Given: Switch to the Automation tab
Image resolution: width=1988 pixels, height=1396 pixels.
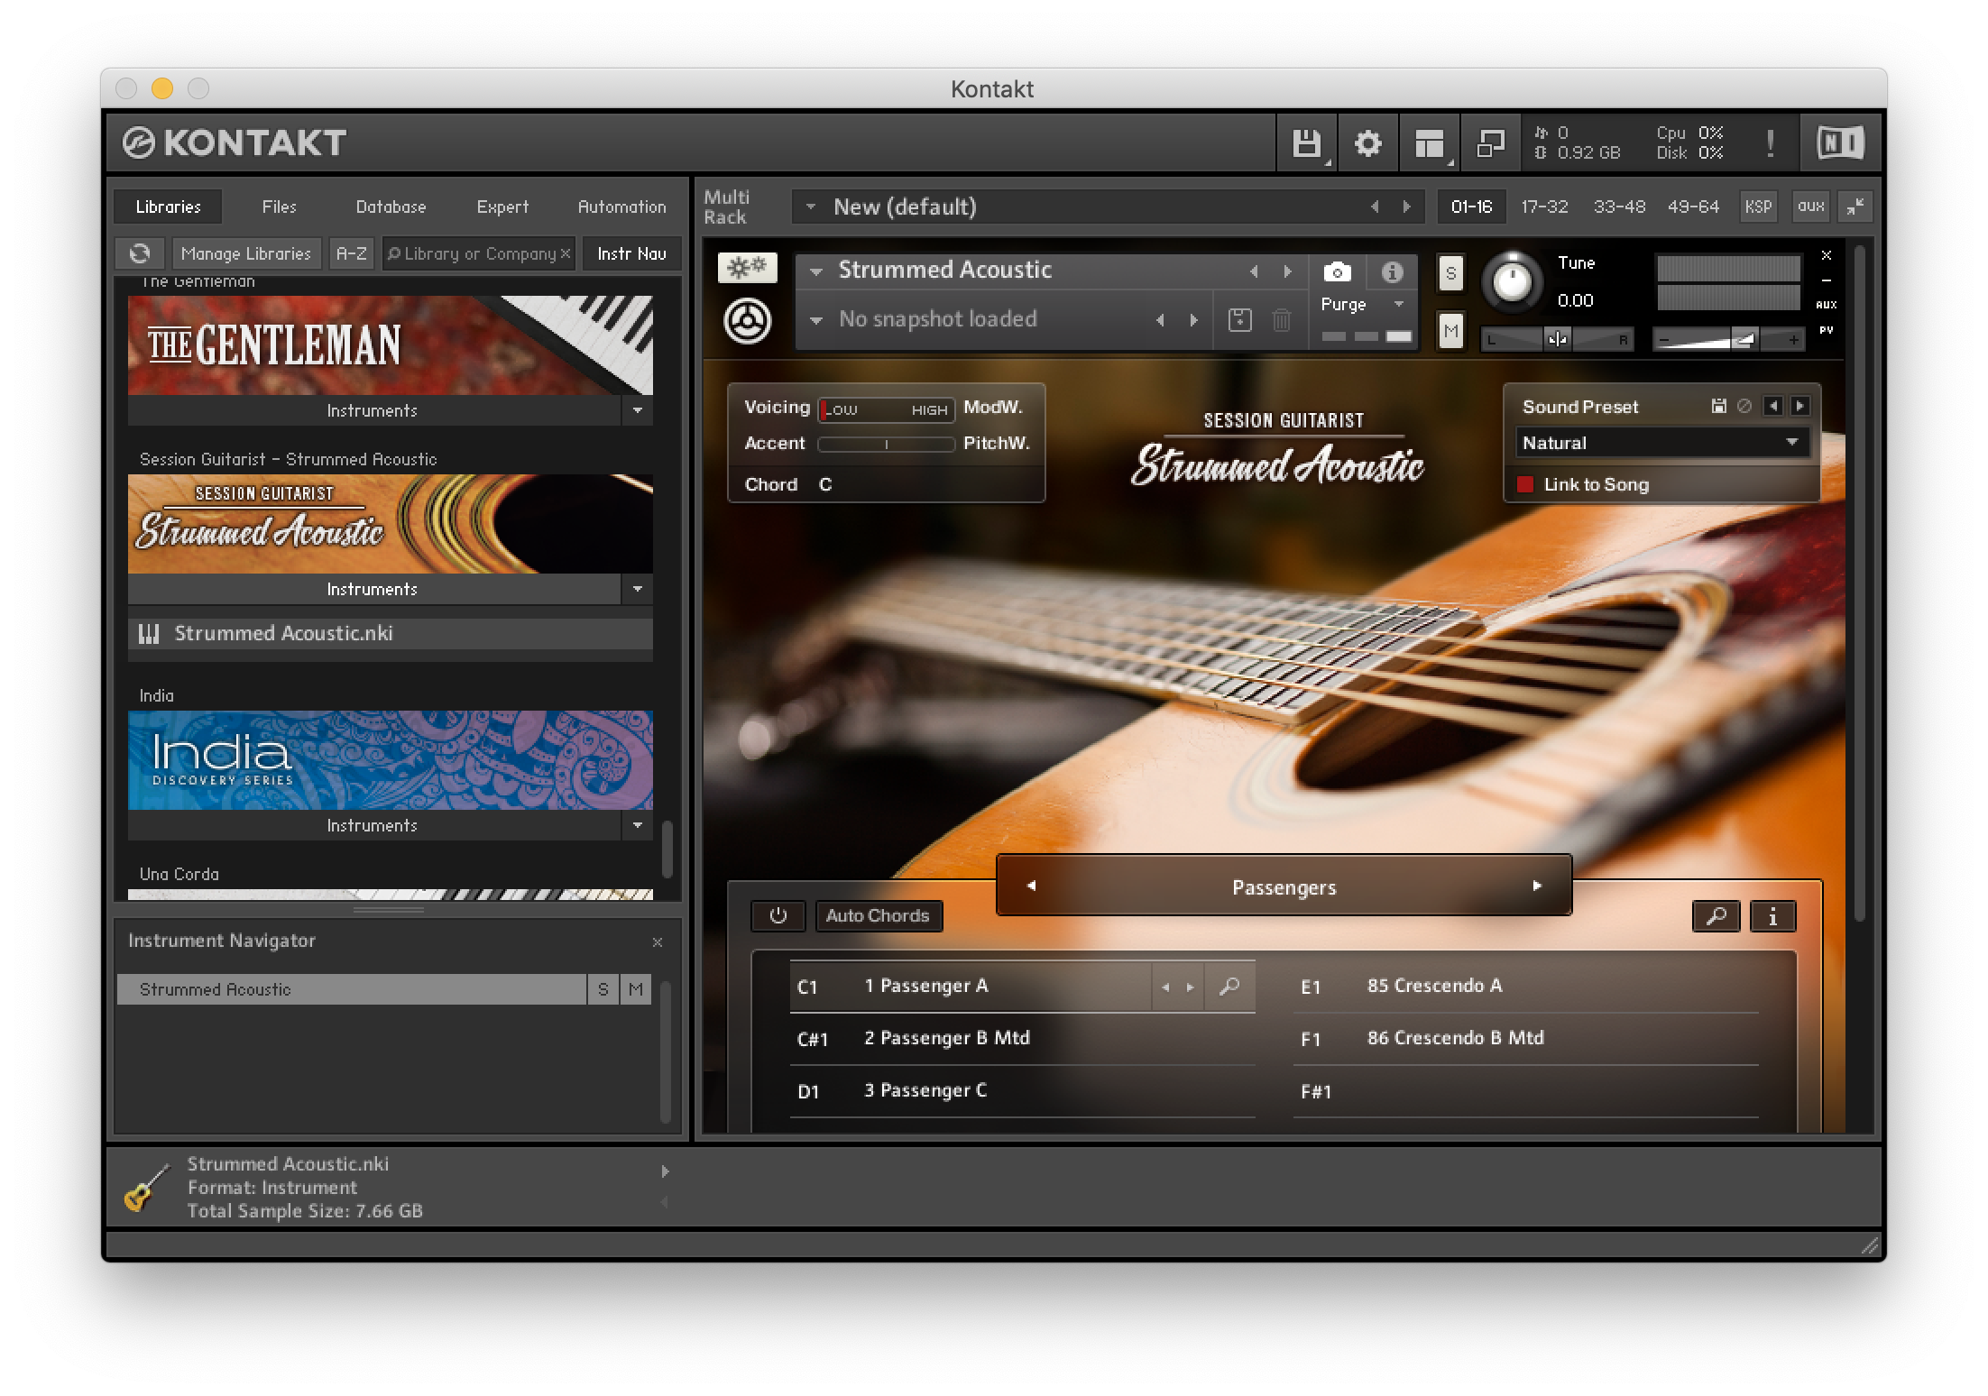Looking at the screenshot, I should 621,207.
